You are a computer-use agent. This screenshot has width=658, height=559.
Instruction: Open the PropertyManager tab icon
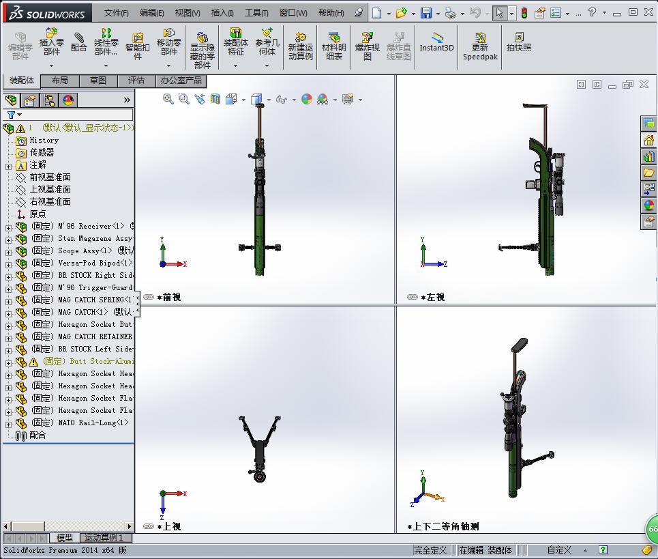30,100
